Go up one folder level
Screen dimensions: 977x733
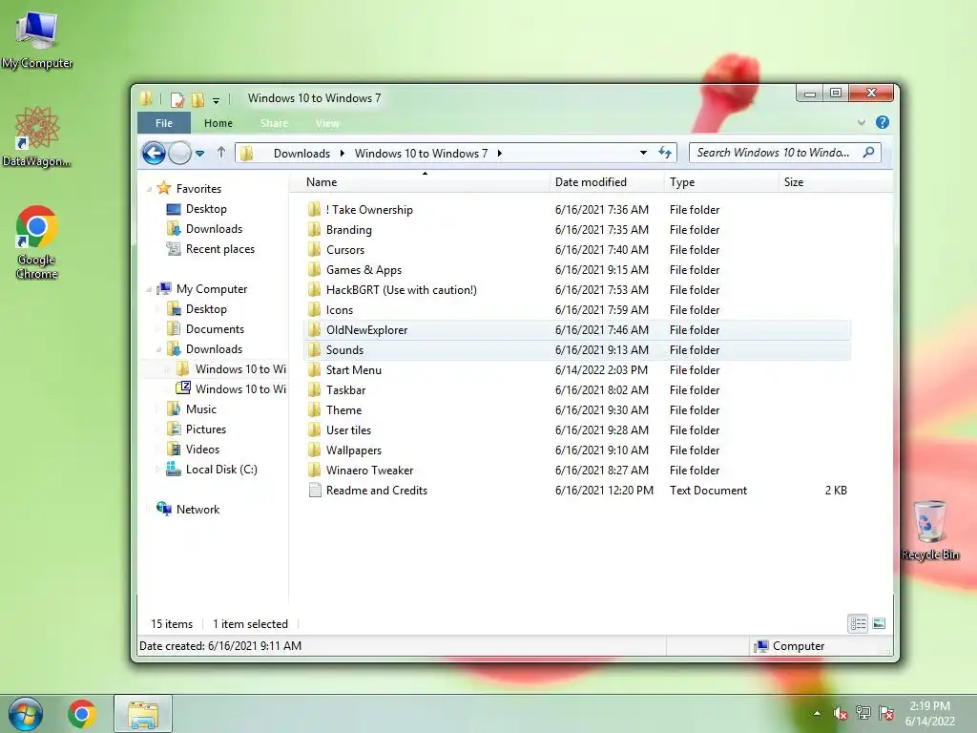[x=221, y=152]
